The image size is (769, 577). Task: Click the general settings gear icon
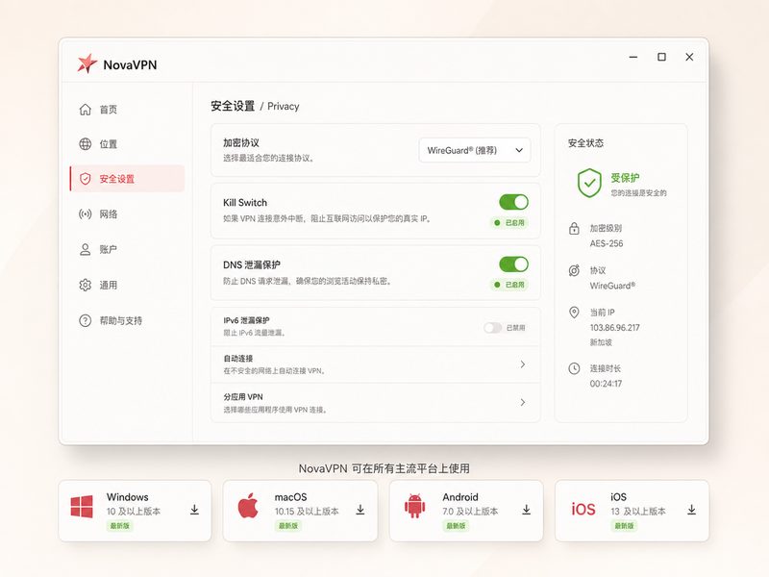click(x=86, y=285)
